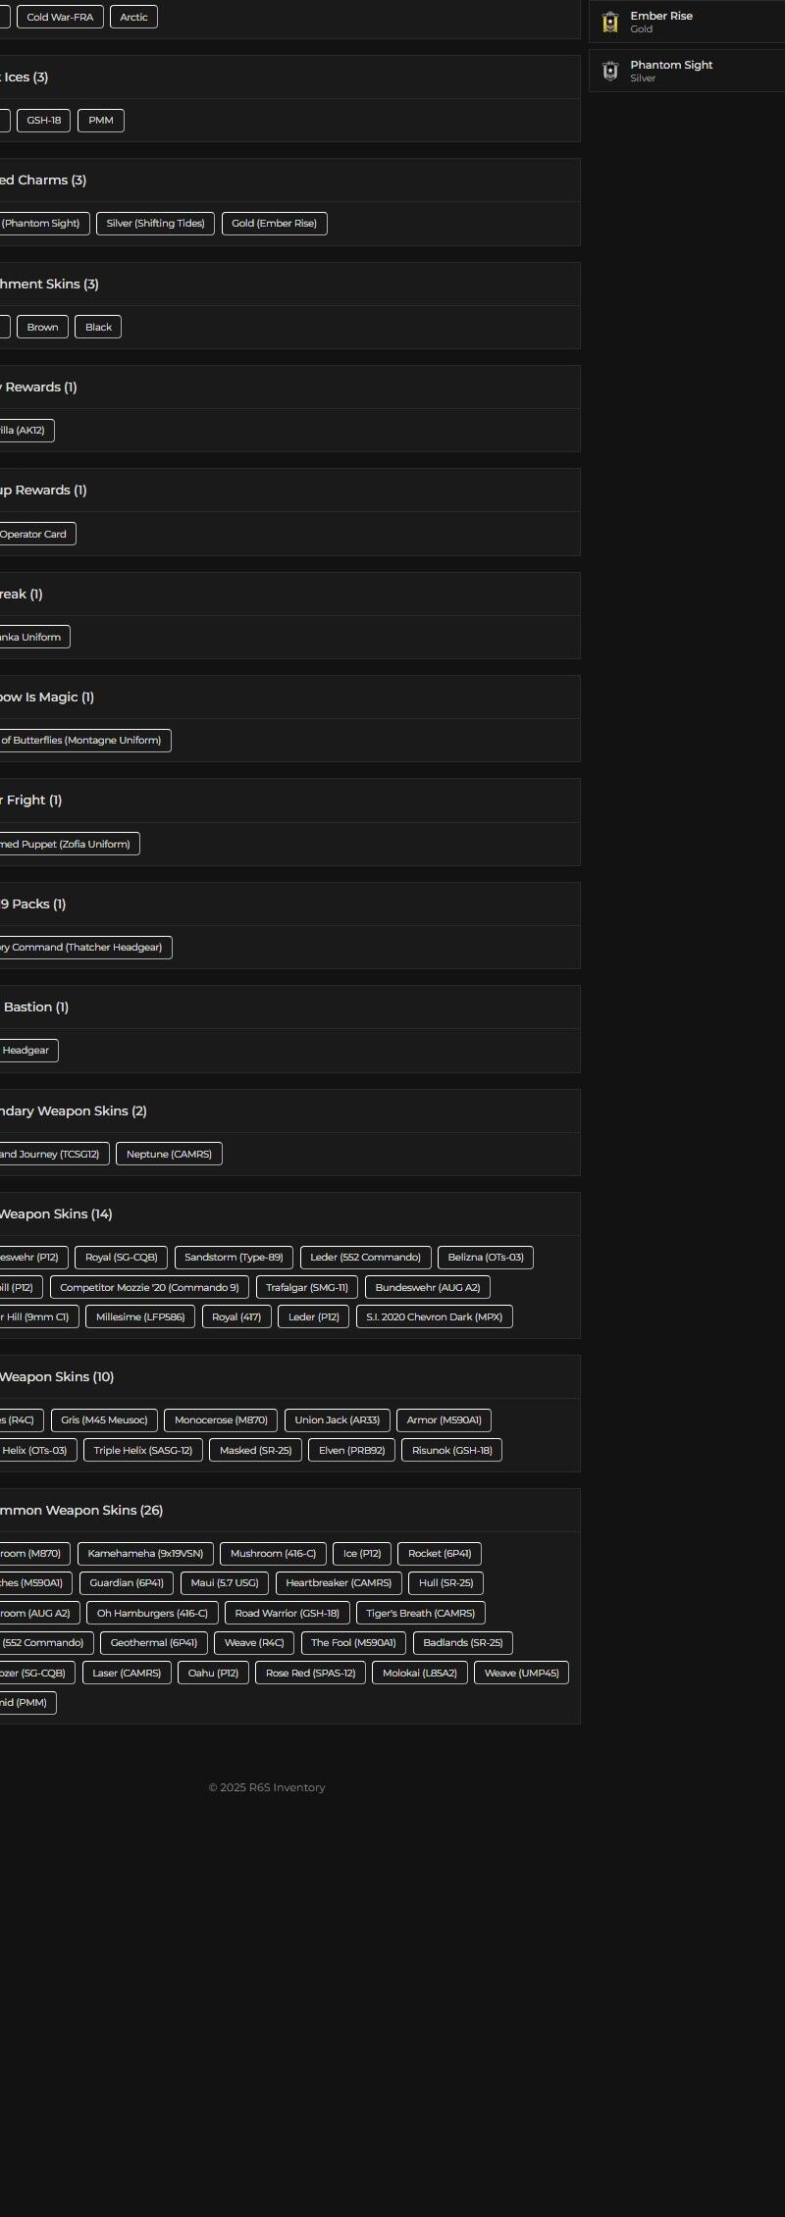Click the Armor (M590A1) skin tag
785x2217 pixels.
point(445,1419)
